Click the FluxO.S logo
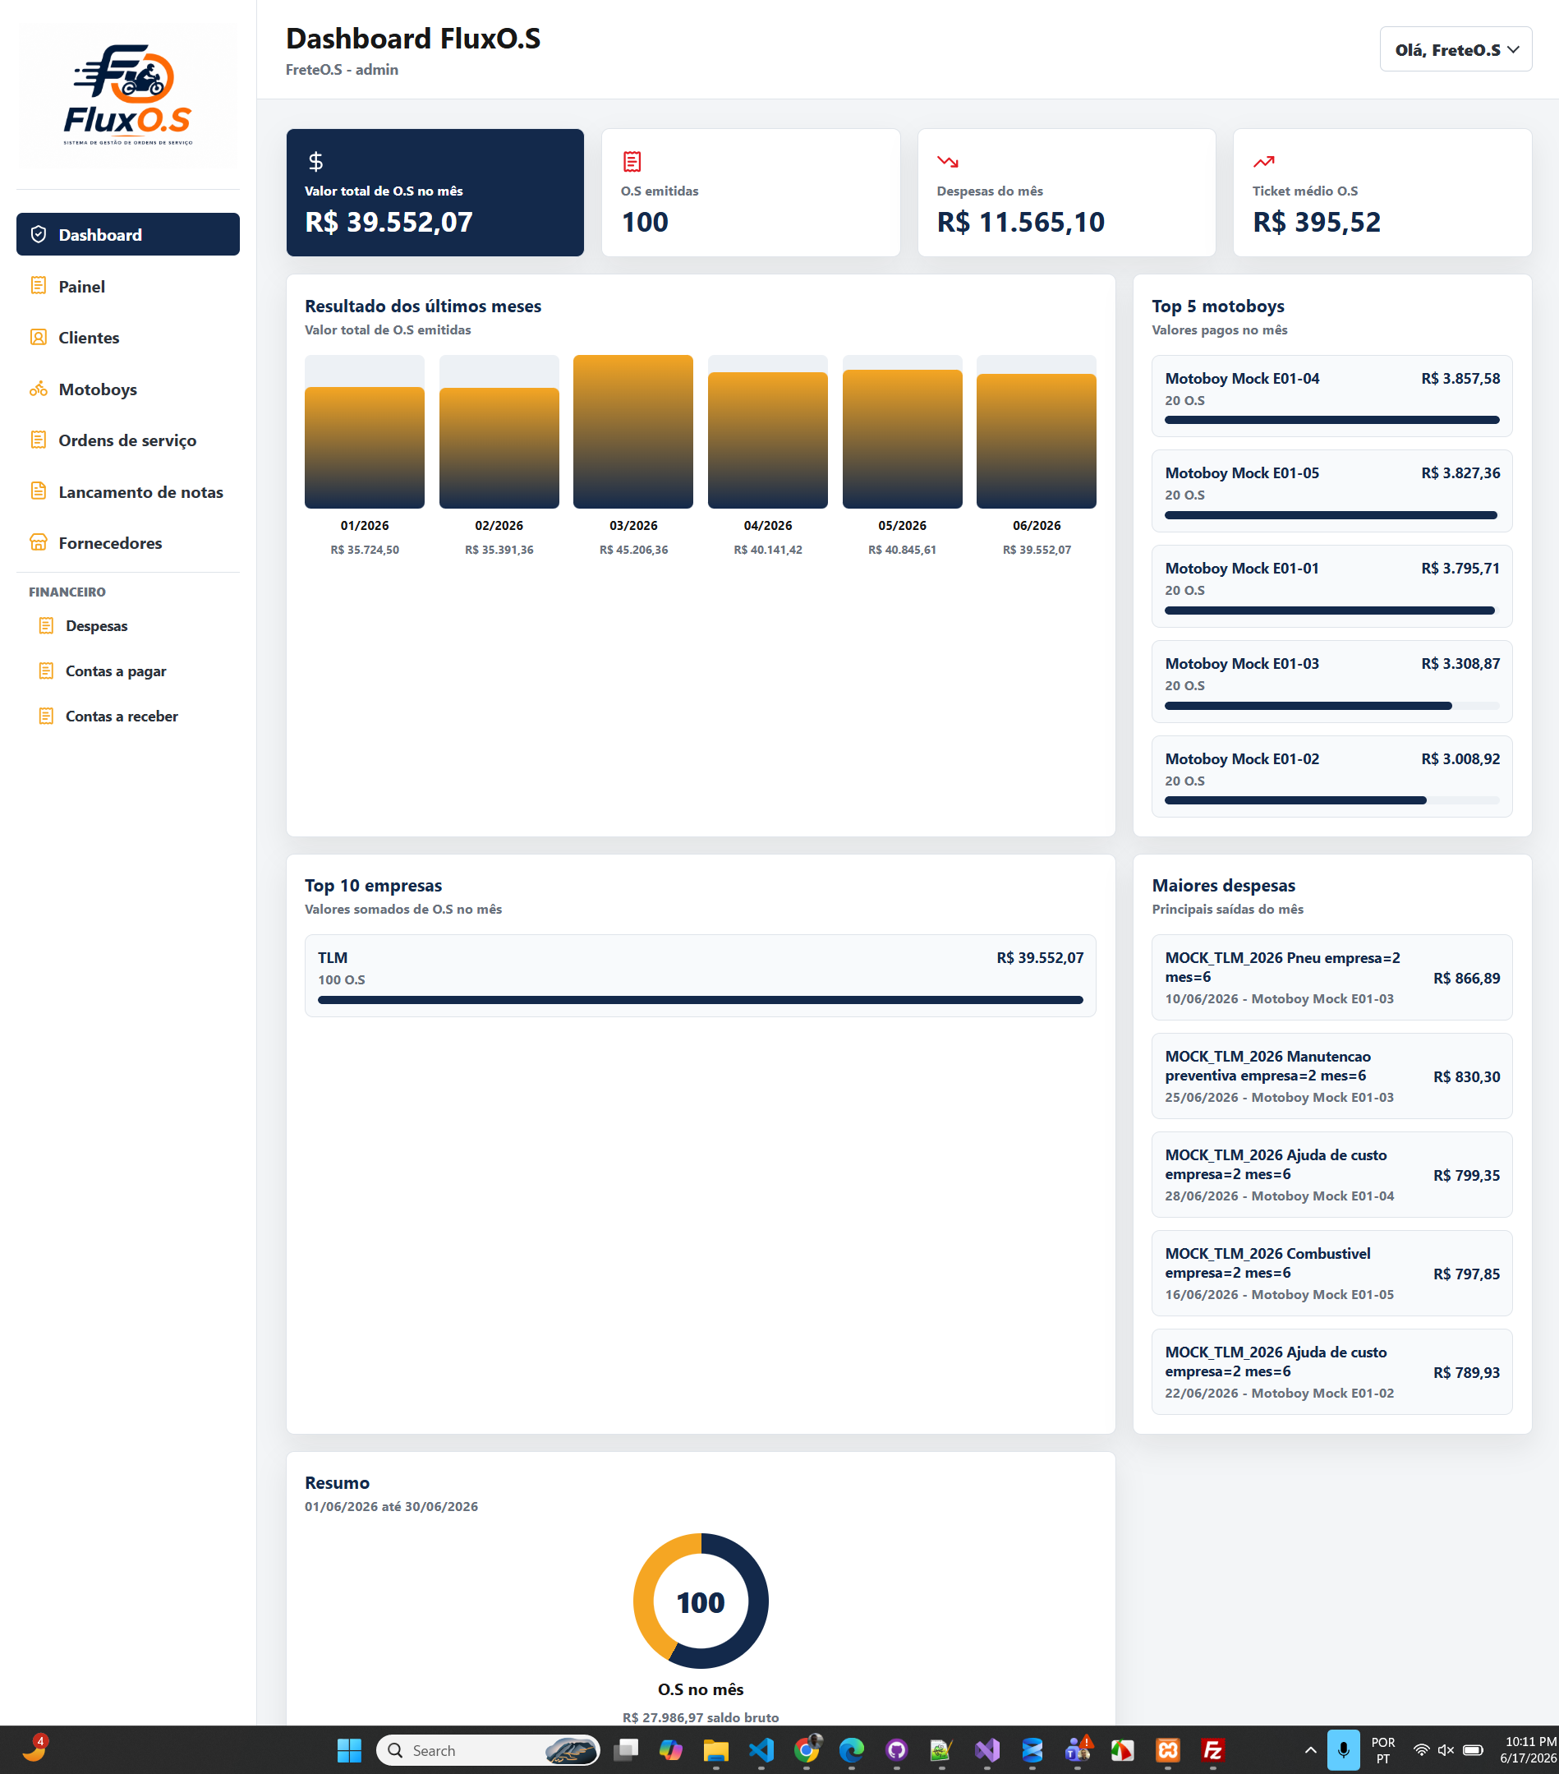The width and height of the screenshot is (1559, 1774). coord(127,95)
